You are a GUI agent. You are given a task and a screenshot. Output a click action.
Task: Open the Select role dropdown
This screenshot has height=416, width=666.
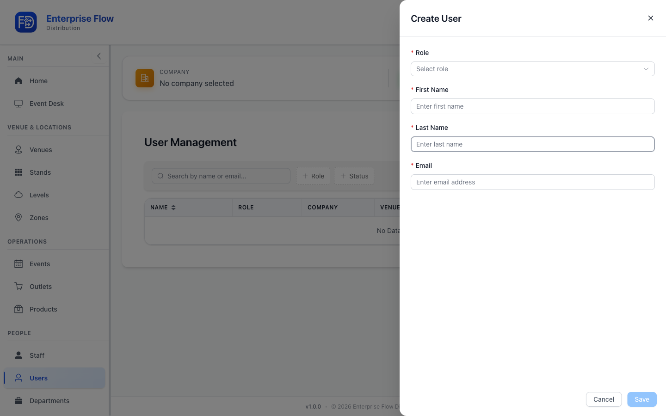click(x=533, y=69)
